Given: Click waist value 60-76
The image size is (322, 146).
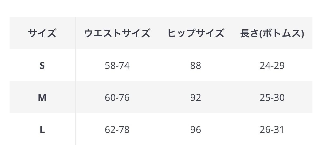Looking at the screenshot, I should 117,98.
